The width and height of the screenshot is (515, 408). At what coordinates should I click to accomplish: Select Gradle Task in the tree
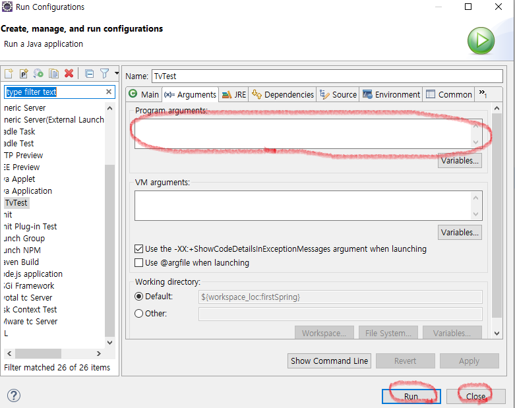[x=19, y=132]
